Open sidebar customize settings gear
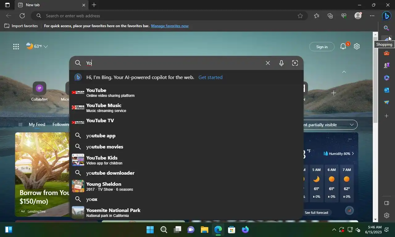Screen dimensions: 395x237 [x=386, y=215]
